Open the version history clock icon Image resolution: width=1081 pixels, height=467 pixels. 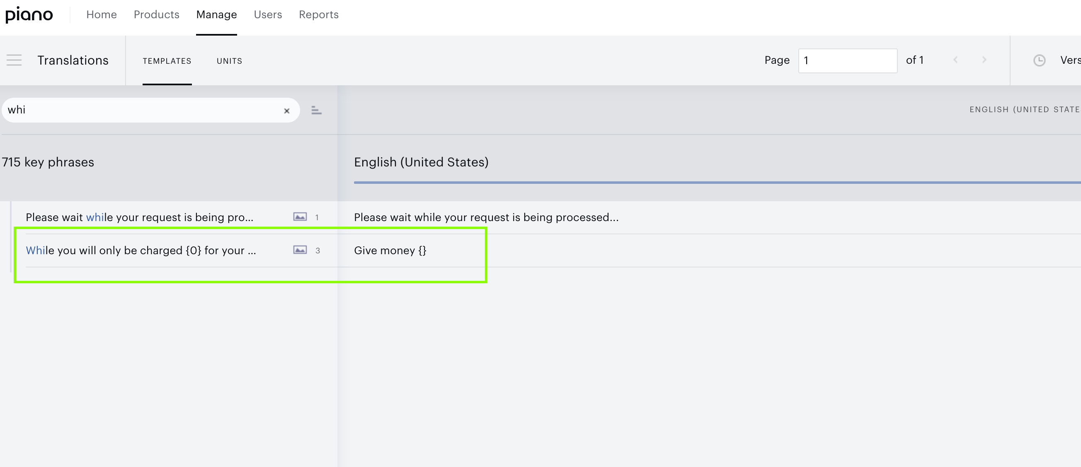[1039, 60]
